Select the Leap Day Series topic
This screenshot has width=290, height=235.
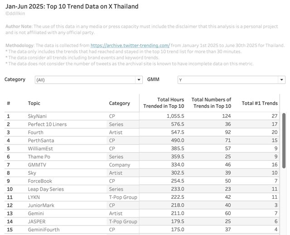pos(46,189)
